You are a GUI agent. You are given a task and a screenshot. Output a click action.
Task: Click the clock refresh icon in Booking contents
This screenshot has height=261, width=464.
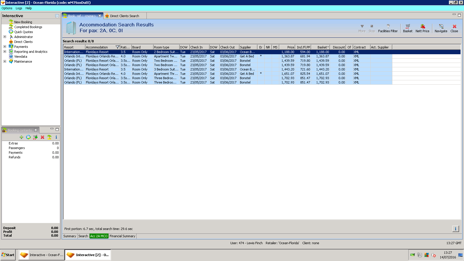point(28,137)
